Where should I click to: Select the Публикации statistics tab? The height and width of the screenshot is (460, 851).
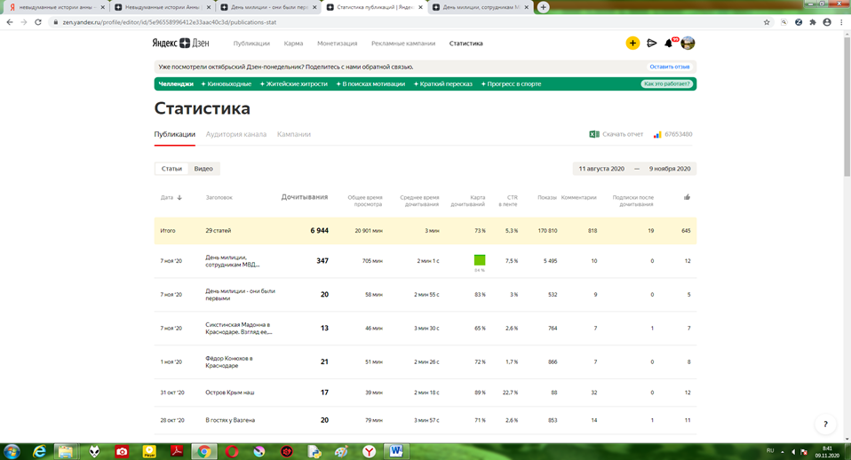pyautogui.click(x=175, y=134)
